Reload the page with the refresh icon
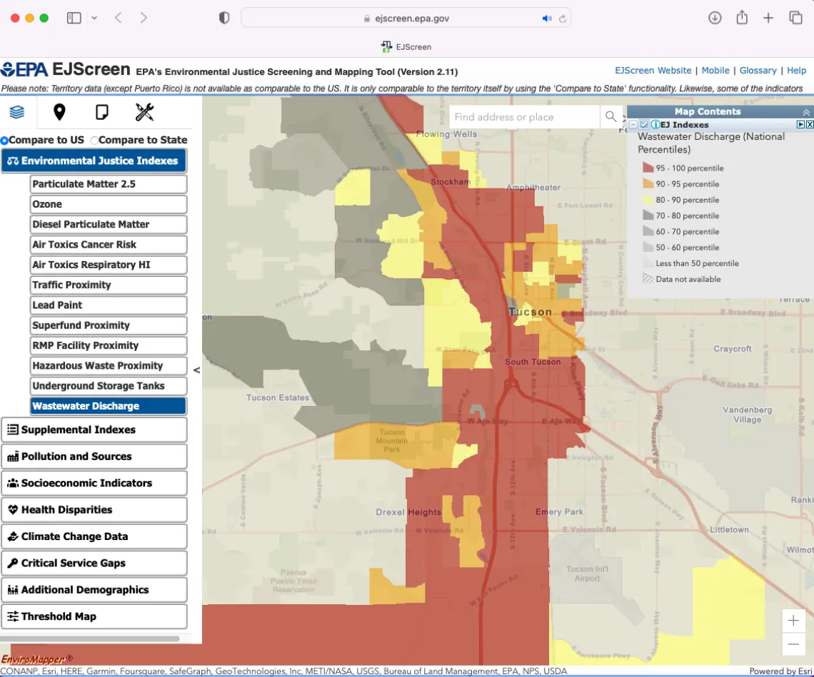Image resolution: width=814 pixels, height=677 pixels. point(562,18)
